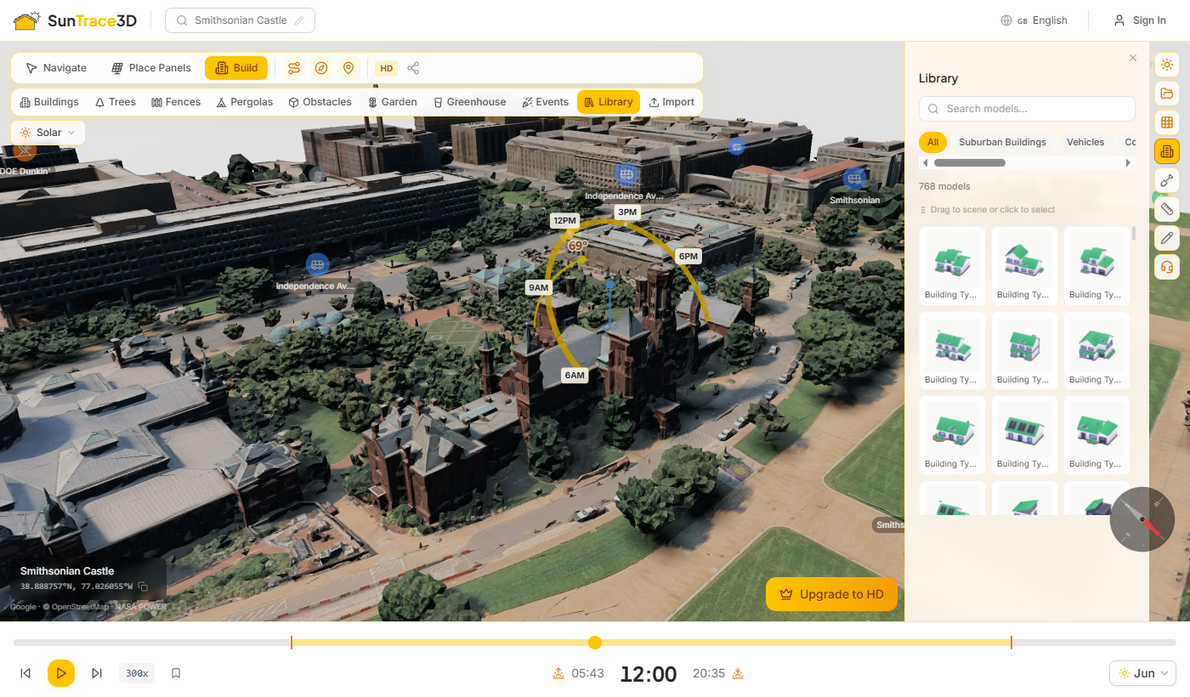Open the Events build category
1190x697 pixels.
point(546,102)
